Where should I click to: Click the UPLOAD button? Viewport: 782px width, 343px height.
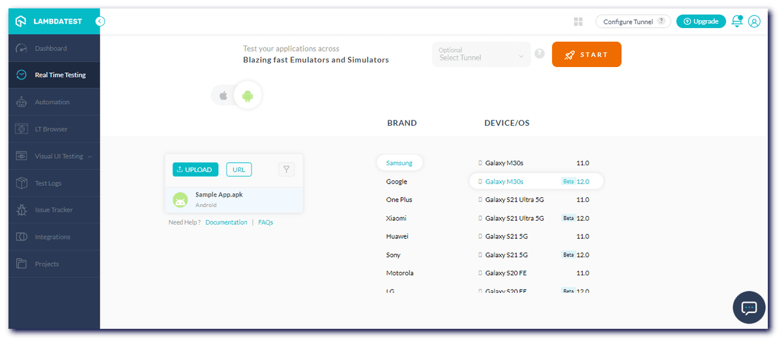point(195,170)
